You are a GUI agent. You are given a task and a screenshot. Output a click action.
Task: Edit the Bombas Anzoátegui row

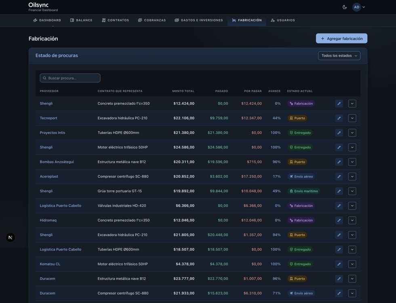(x=339, y=162)
